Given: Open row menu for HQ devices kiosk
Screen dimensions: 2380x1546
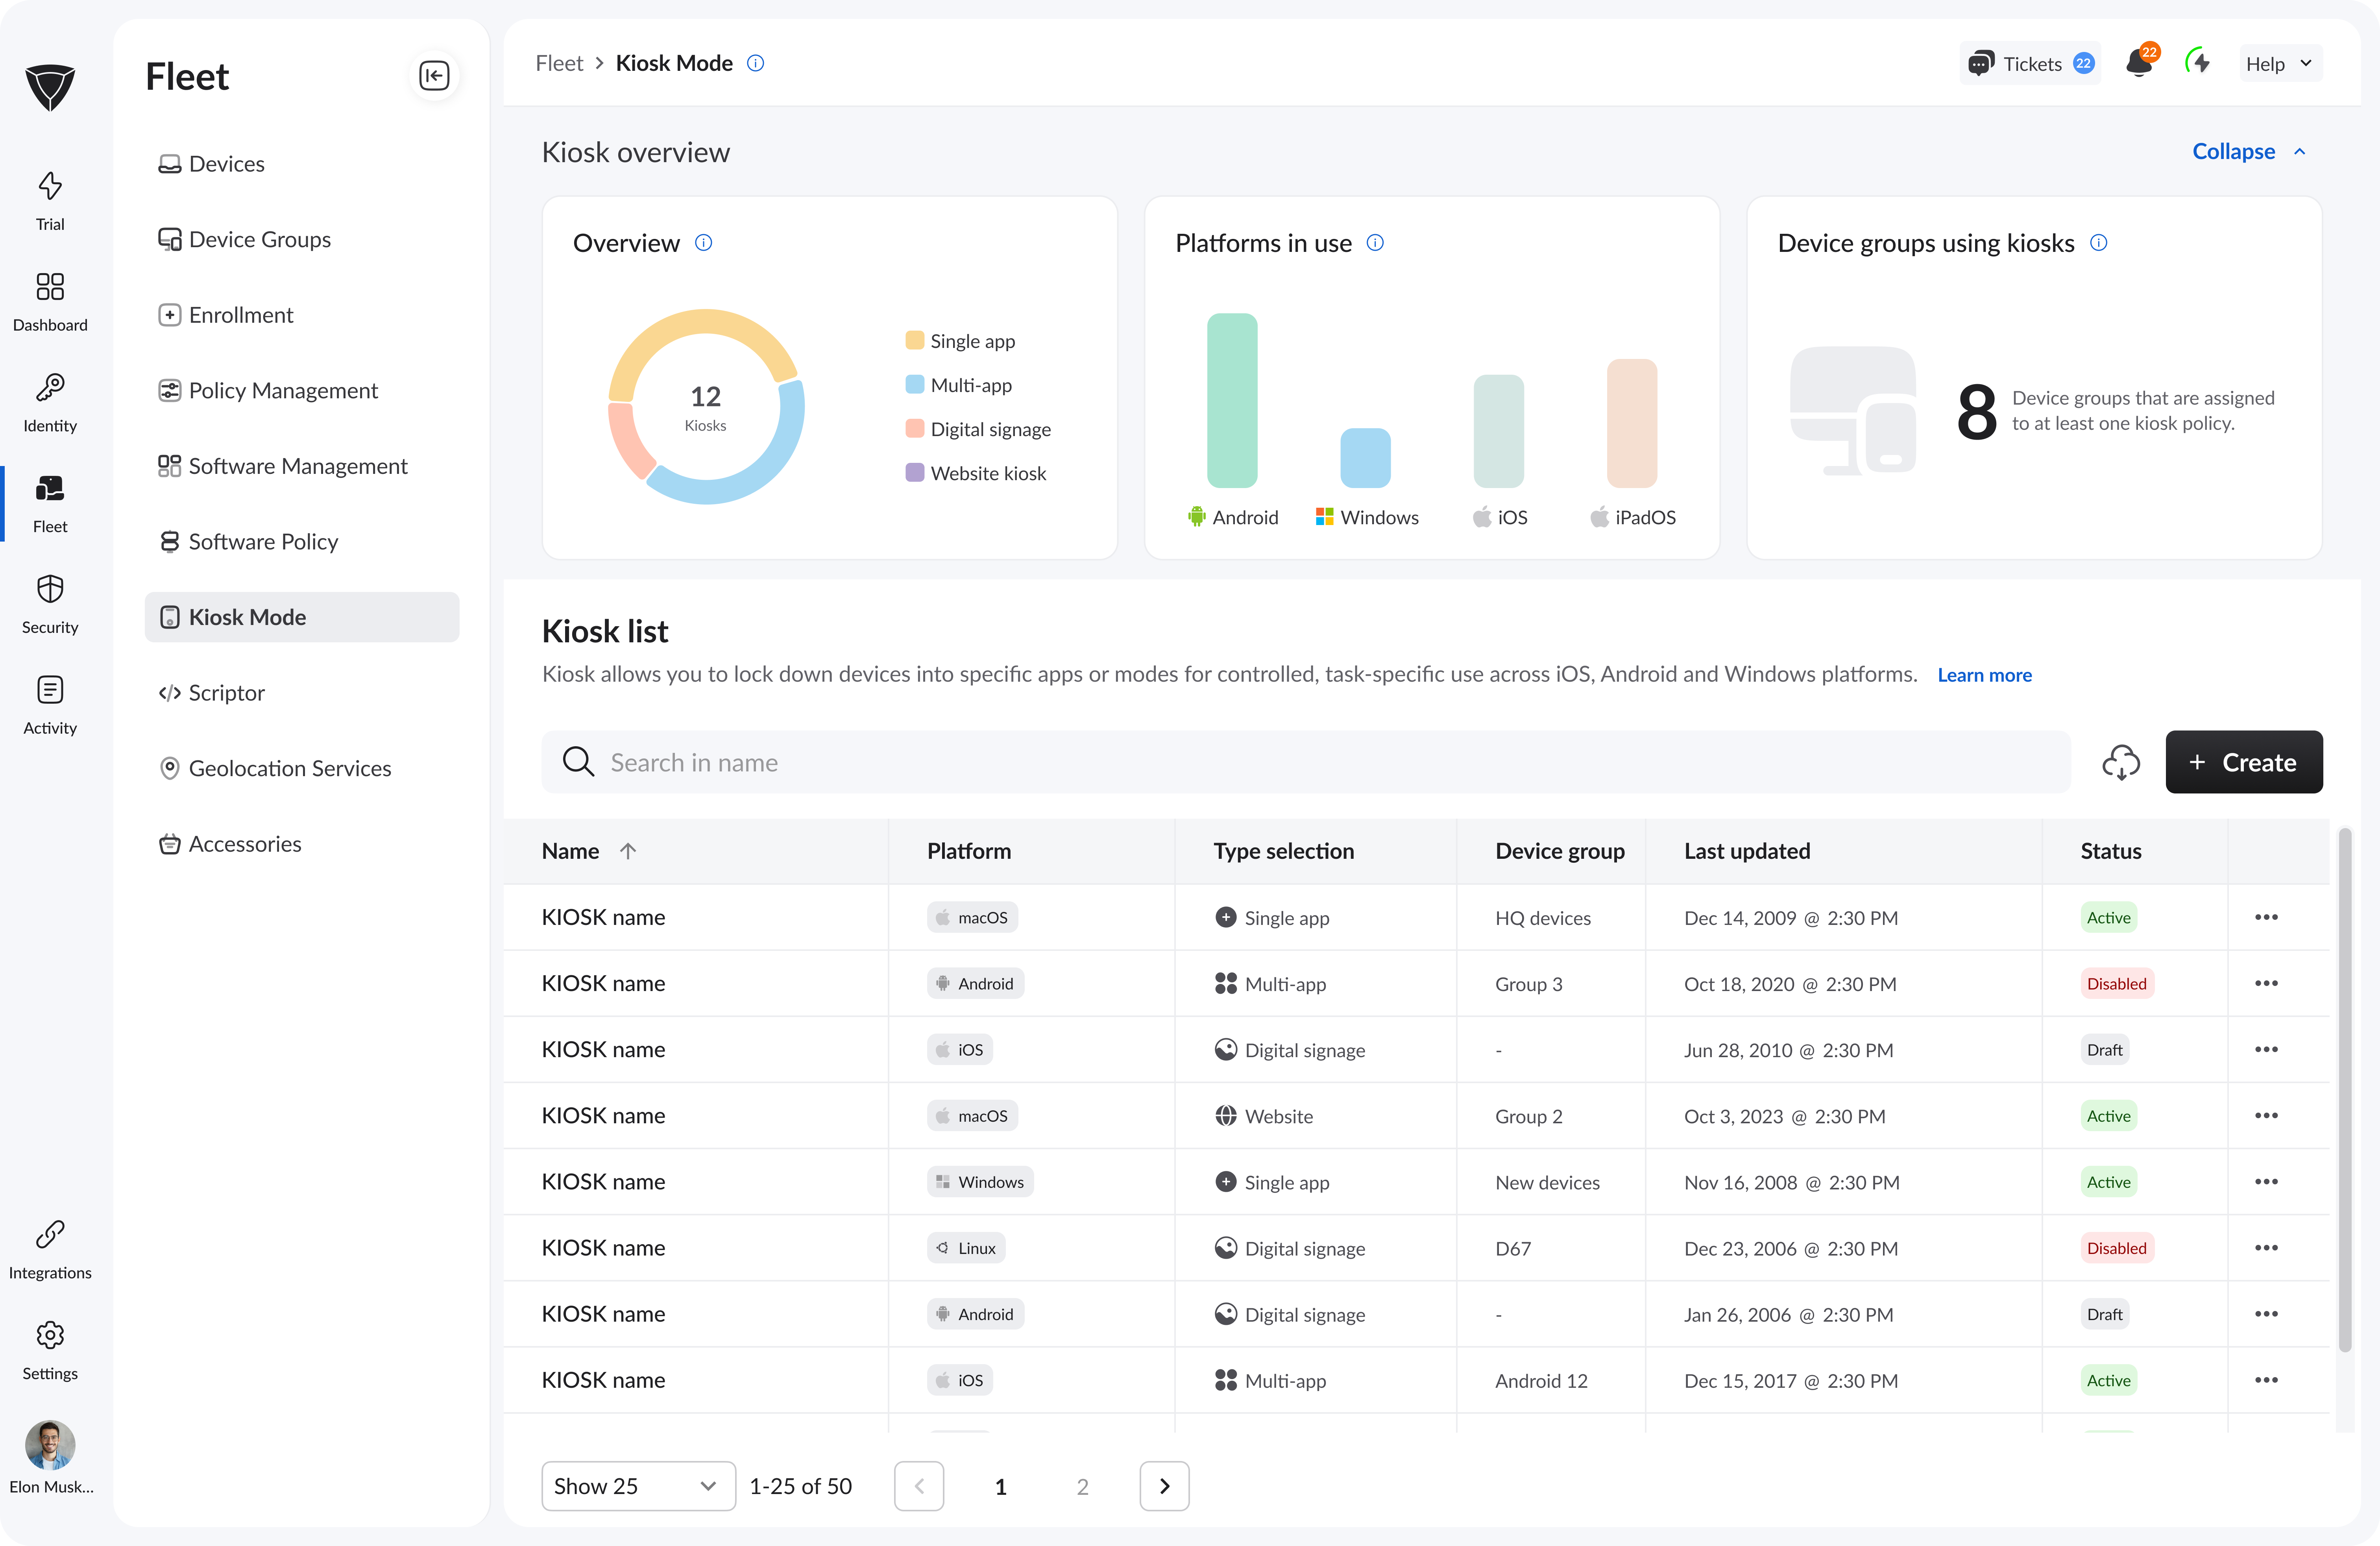Looking at the screenshot, I should pyautogui.click(x=2266, y=917).
